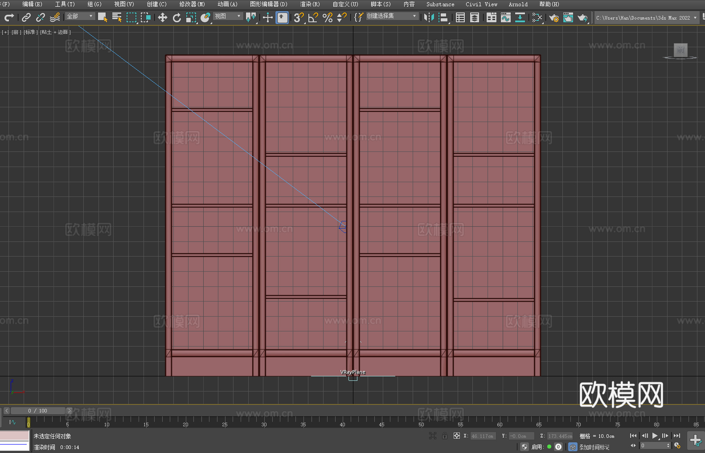705x453 pixels.
Task: Open the 工具(T) menu
Action: click(65, 4)
